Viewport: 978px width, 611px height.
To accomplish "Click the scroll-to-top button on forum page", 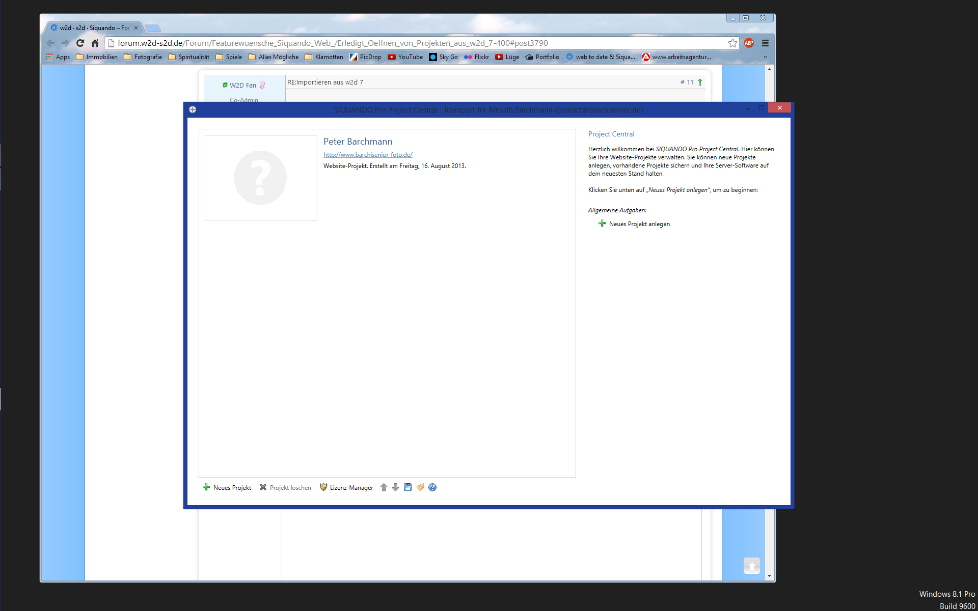I will point(752,566).
